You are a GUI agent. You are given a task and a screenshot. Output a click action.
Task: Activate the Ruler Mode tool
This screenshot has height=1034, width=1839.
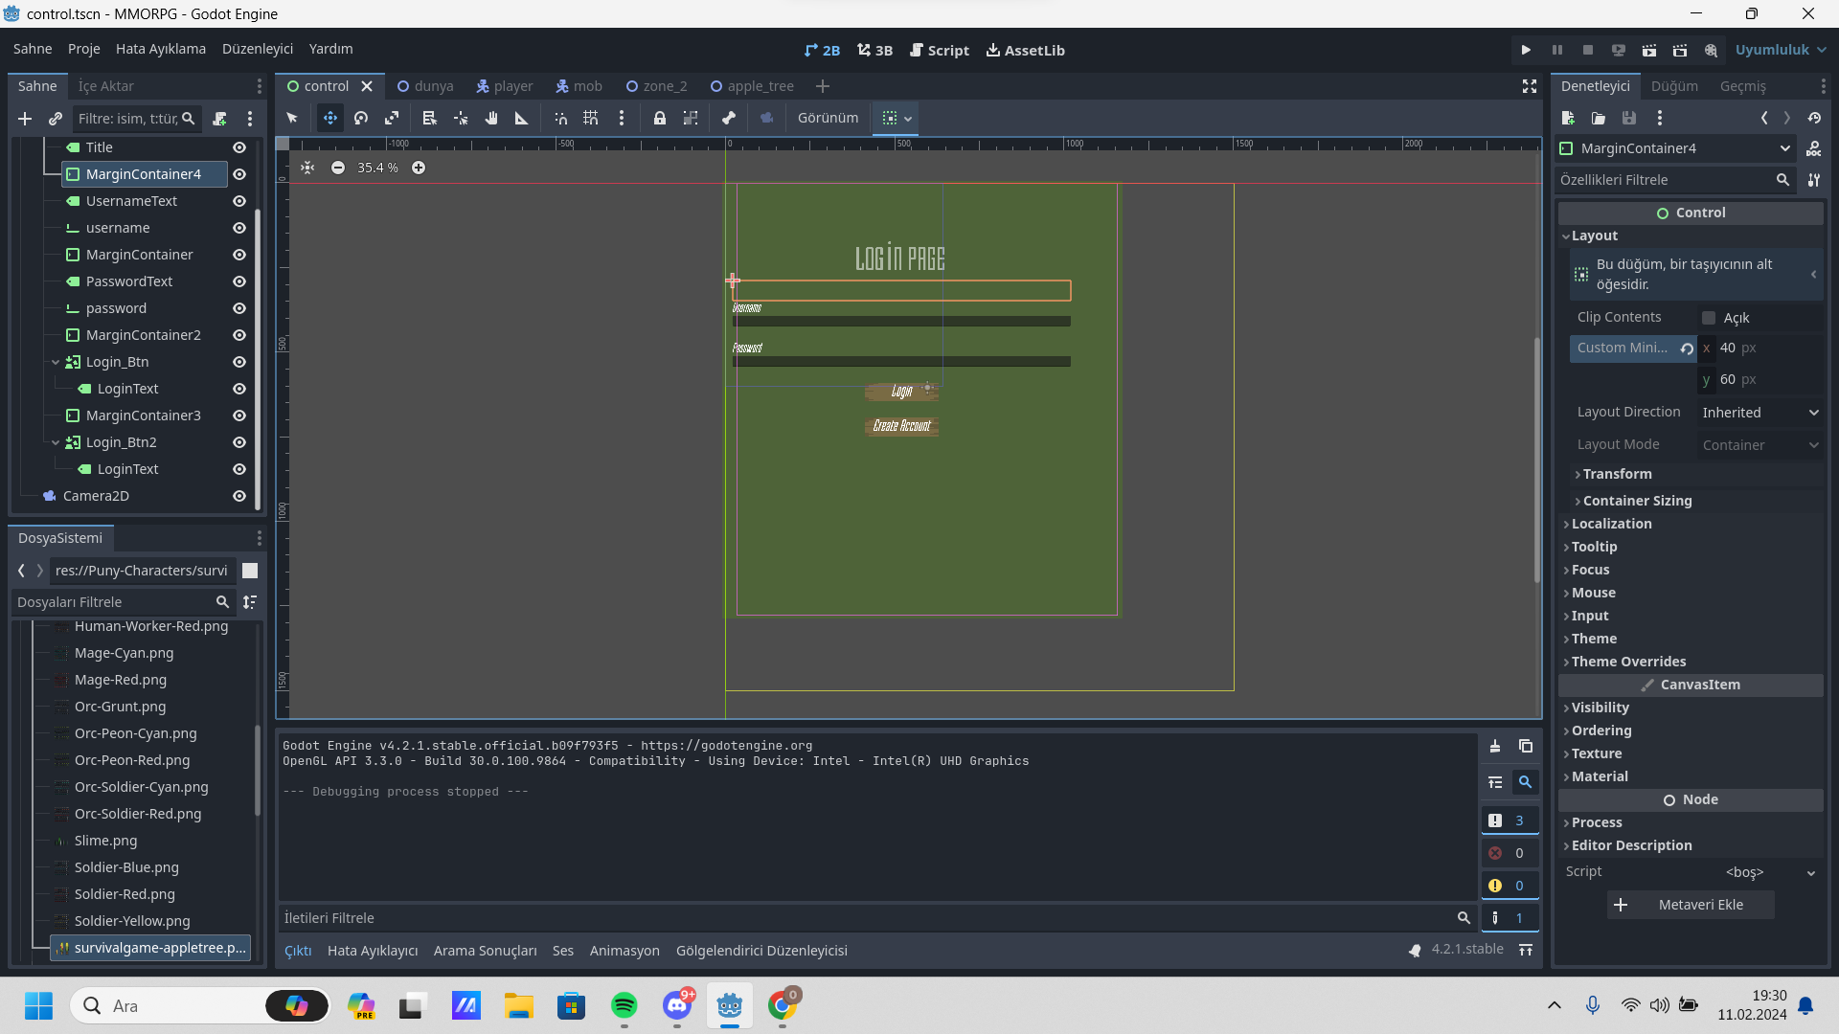(522, 118)
